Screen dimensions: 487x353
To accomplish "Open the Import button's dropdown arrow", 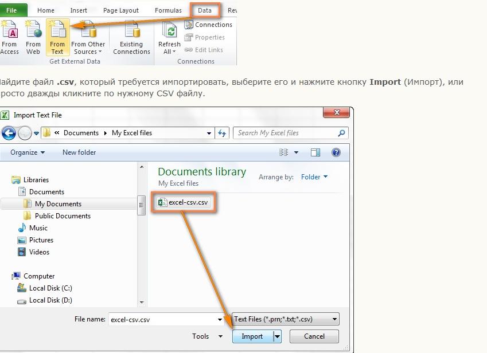I will tap(278, 336).
